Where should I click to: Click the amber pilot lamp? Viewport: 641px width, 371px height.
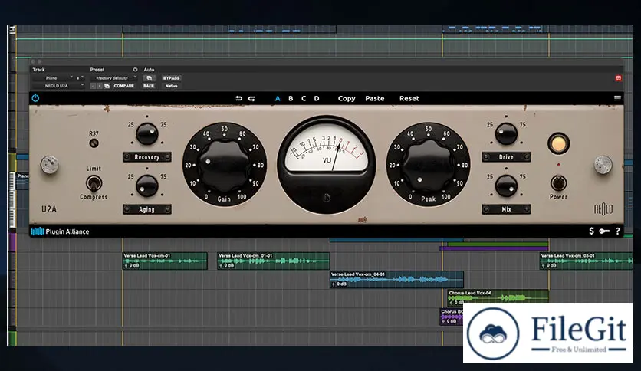(x=558, y=144)
